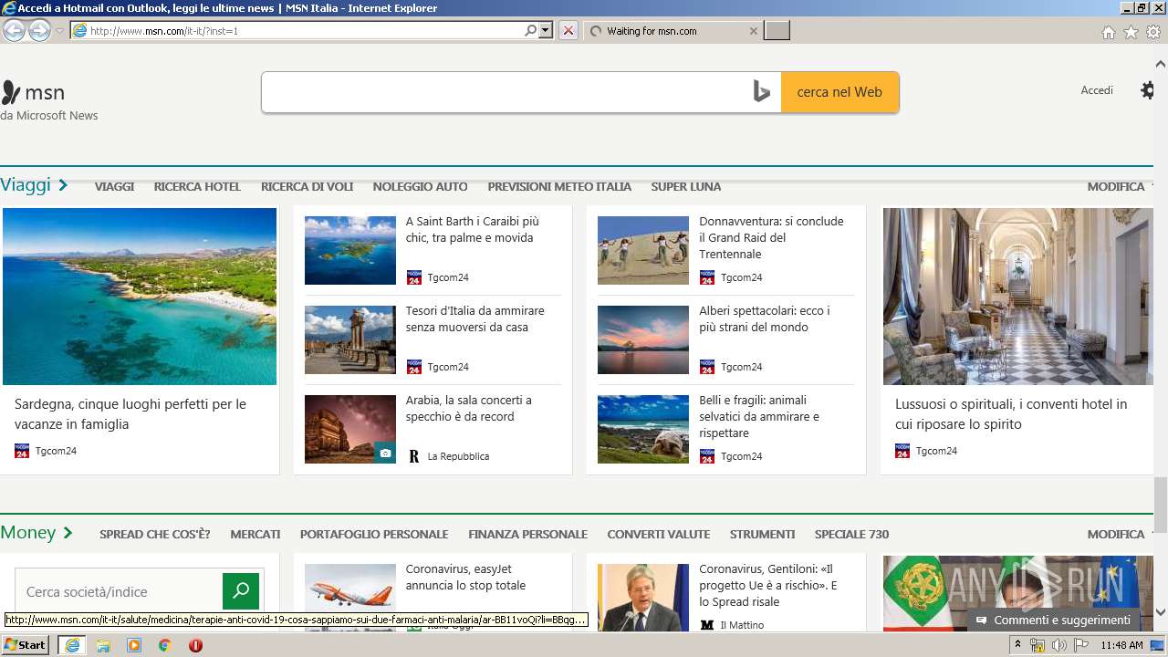Open the convent hotel corridor photo
The image size is (1168, 657).
pyautogui.click(x=1018, y=297)
